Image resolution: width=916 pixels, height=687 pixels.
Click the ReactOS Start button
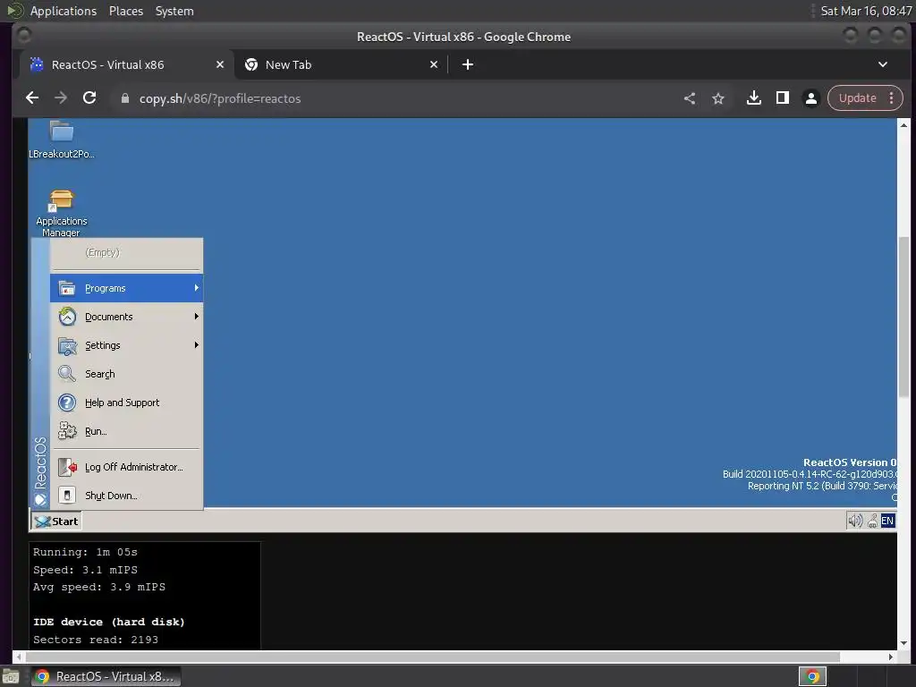tap(56, 522)
